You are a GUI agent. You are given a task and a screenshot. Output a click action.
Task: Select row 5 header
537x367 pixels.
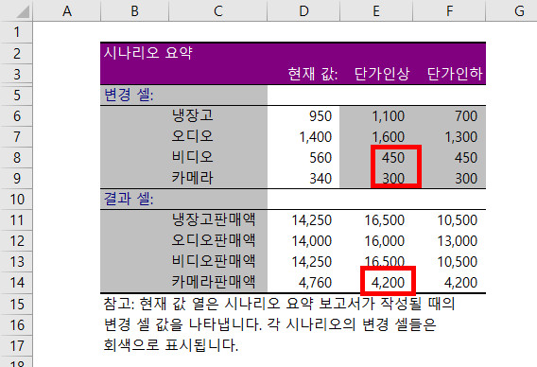(x=16, y=95)
